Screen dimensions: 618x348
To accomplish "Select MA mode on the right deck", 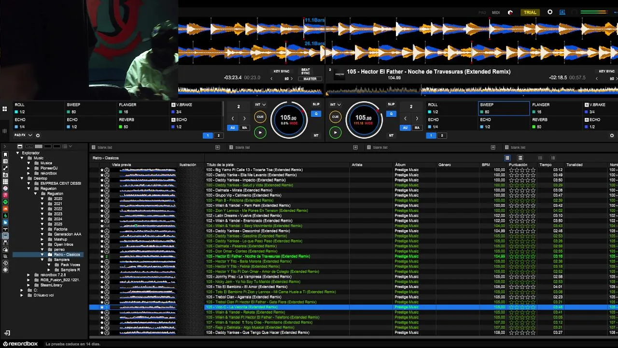I will [x=417, y=128].
